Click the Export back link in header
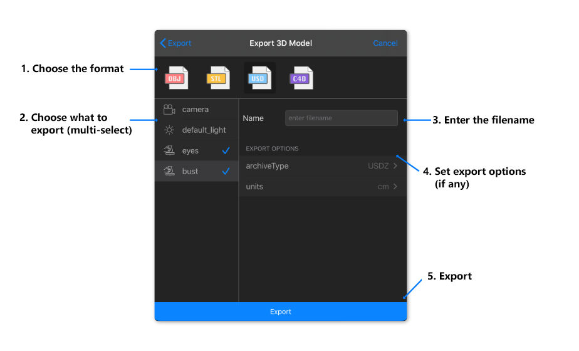This screenshot has height=351, width=579. click(x=179, y=43)
